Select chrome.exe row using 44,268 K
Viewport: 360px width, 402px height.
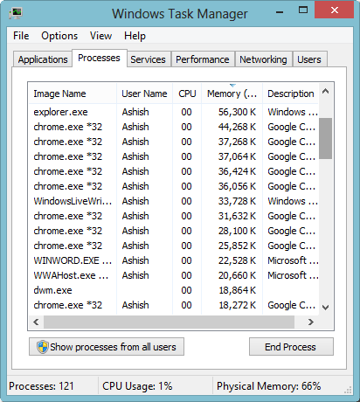[174, 127]
